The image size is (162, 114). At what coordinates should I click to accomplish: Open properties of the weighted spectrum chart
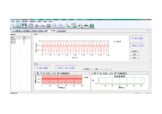(x=115, y=73)
